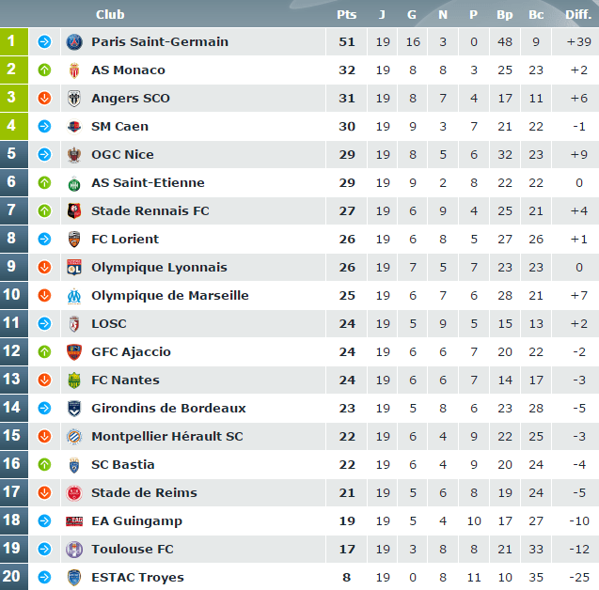The image size is (599, 590).
Task: Click the Toulouse FC purple crest
Action: click(74, 550)
